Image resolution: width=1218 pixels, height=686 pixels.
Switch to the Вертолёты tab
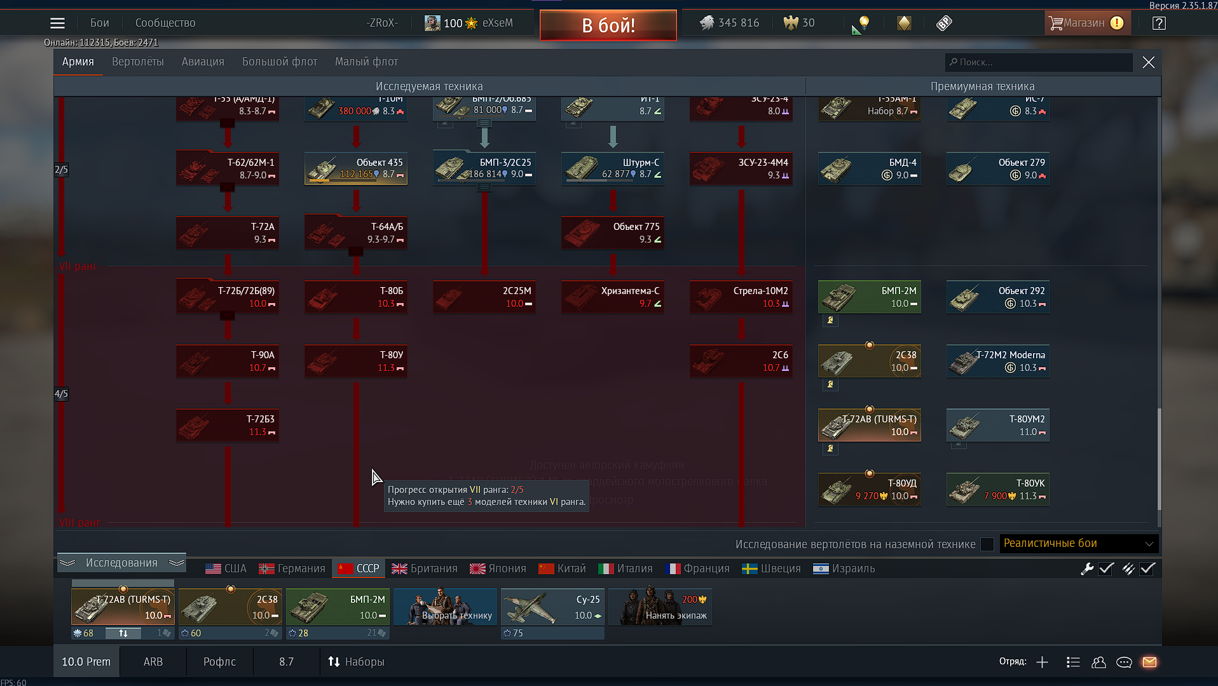tap(138, 62)
